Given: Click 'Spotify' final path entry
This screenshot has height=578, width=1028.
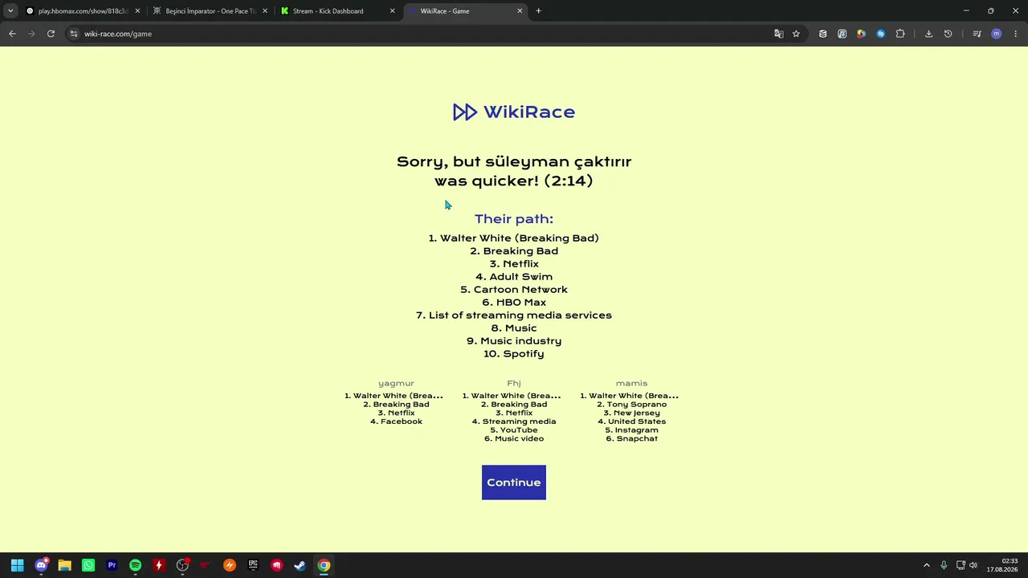Looking at the screenshot, I should [514, 354].
